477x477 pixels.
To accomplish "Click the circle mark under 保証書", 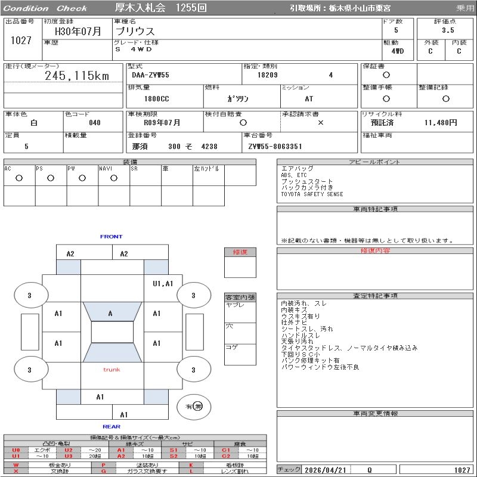I will [x=386, y=75].
